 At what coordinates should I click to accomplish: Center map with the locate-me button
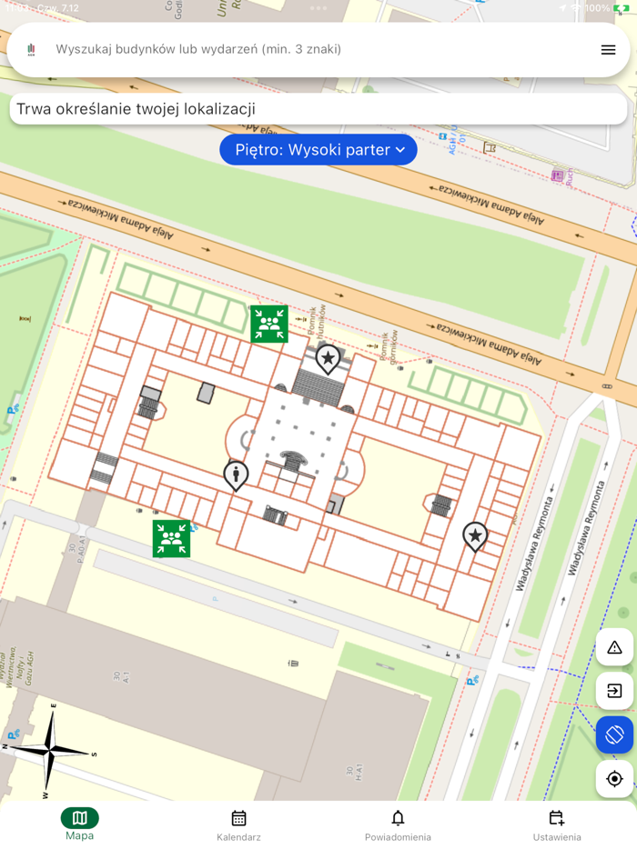pyautogui.click(x=614, y=779)
